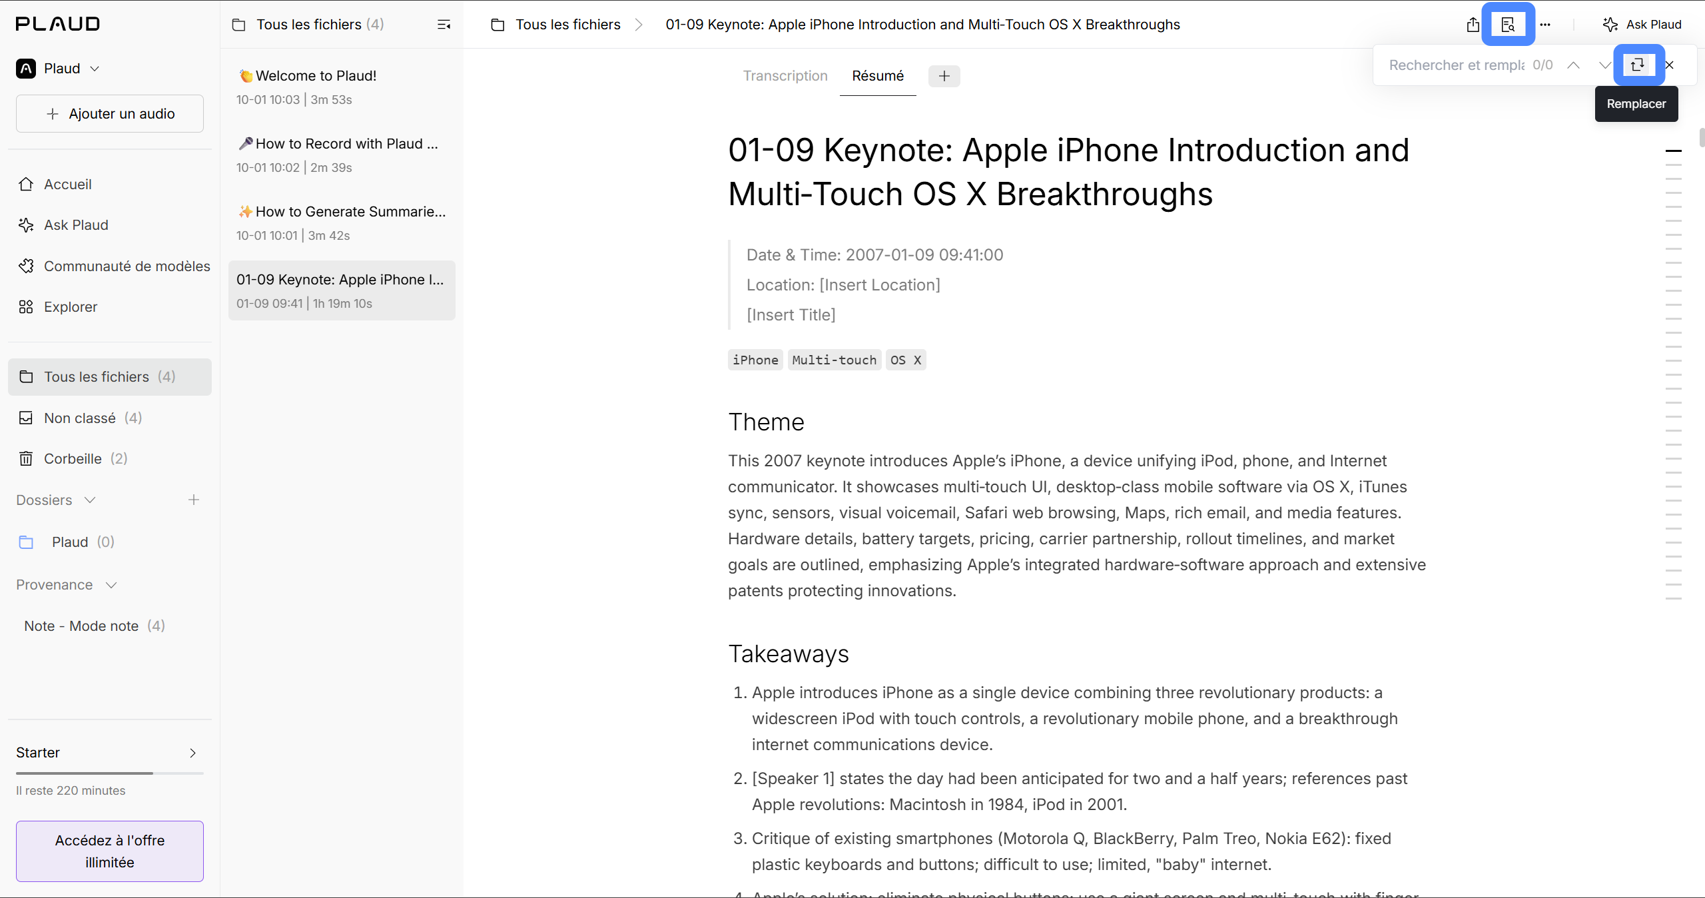The width and height of the screenshot is (1705, 898).
Task: Open sort options in file list header
Action: (x=444, y=25)
